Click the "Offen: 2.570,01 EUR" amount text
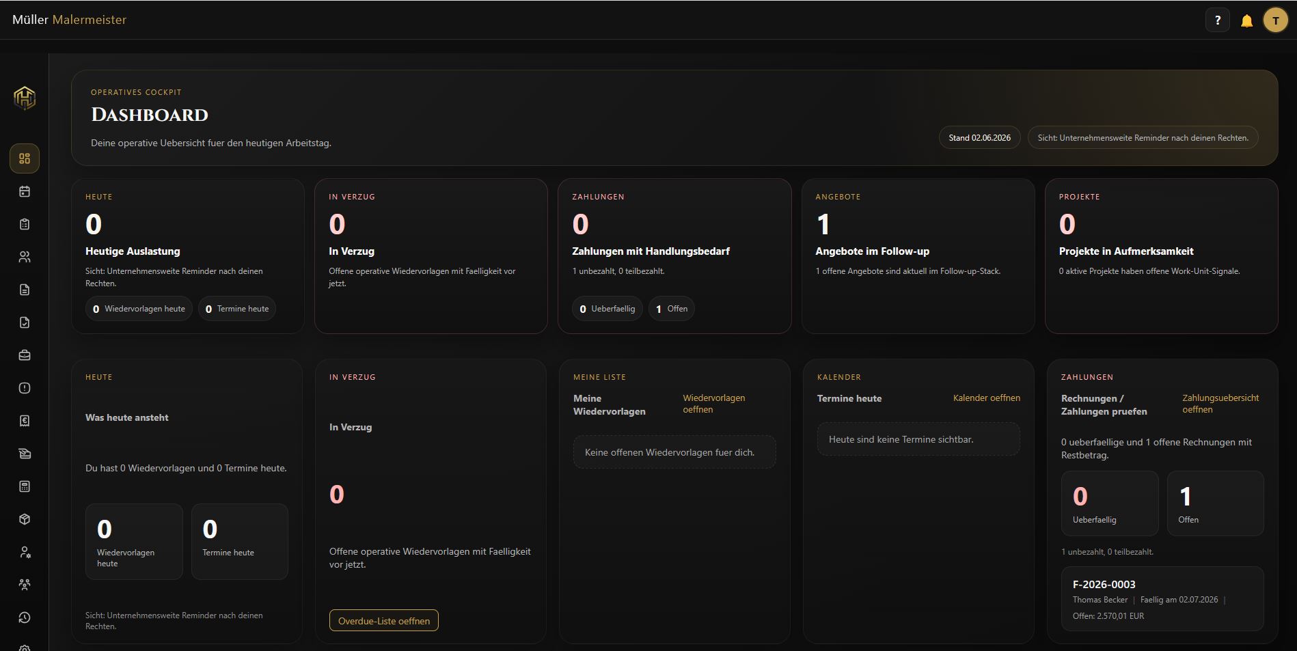 click(x=1108, y=615)
